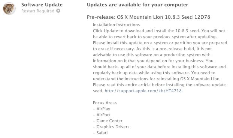
Task: Click the Installation instructions heading
Action: point(116,25)
